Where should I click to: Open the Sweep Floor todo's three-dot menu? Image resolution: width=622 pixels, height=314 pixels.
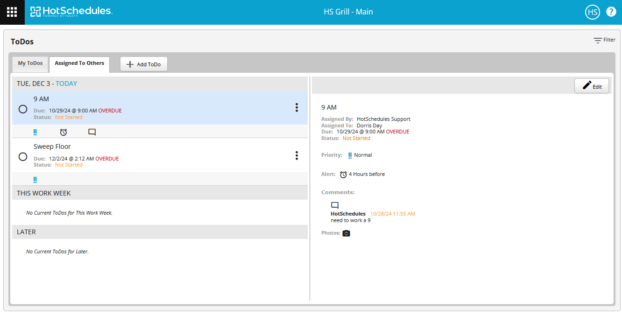297,155
